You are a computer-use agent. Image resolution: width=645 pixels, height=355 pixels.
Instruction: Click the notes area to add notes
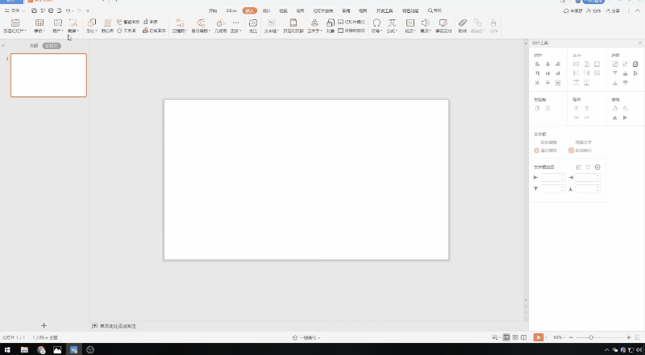pos(118,326)
